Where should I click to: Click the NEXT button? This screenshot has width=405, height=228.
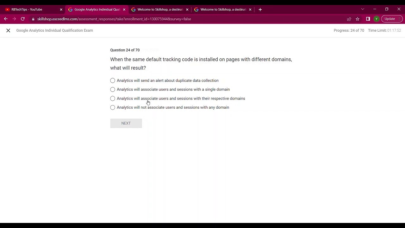point(126,123)
